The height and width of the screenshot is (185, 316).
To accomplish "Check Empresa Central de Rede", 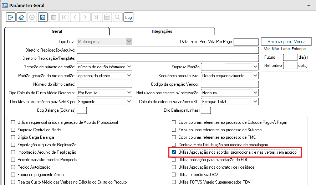I will [x=13, y=130].
